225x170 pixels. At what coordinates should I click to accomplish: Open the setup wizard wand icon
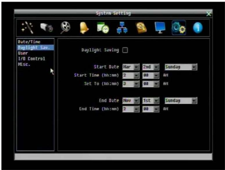[27, 28]
